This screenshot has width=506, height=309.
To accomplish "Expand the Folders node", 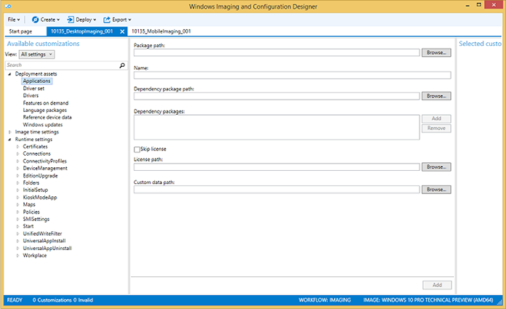I will point(17,182).
